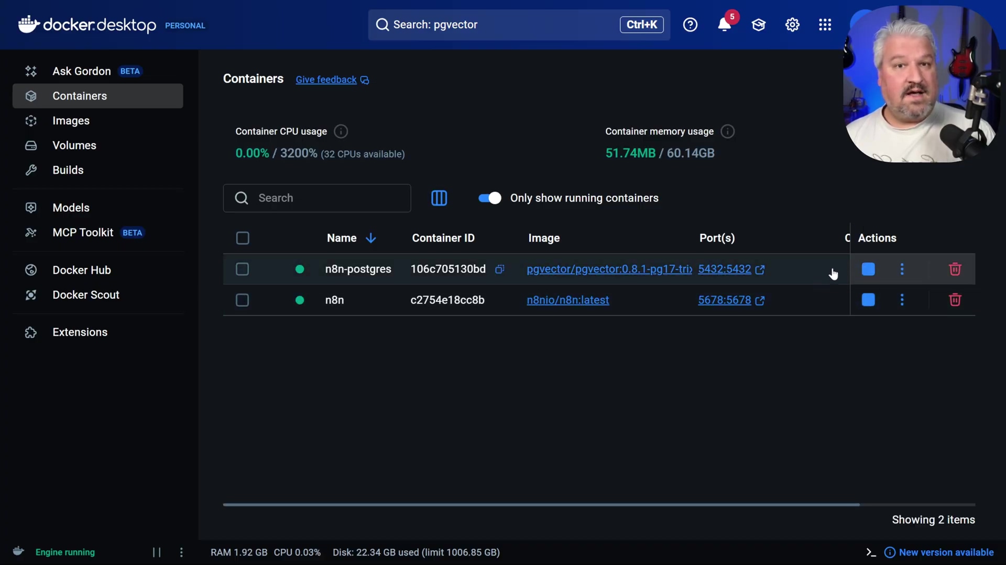Copy the n8n-postgres container ID

click(499, 269)
